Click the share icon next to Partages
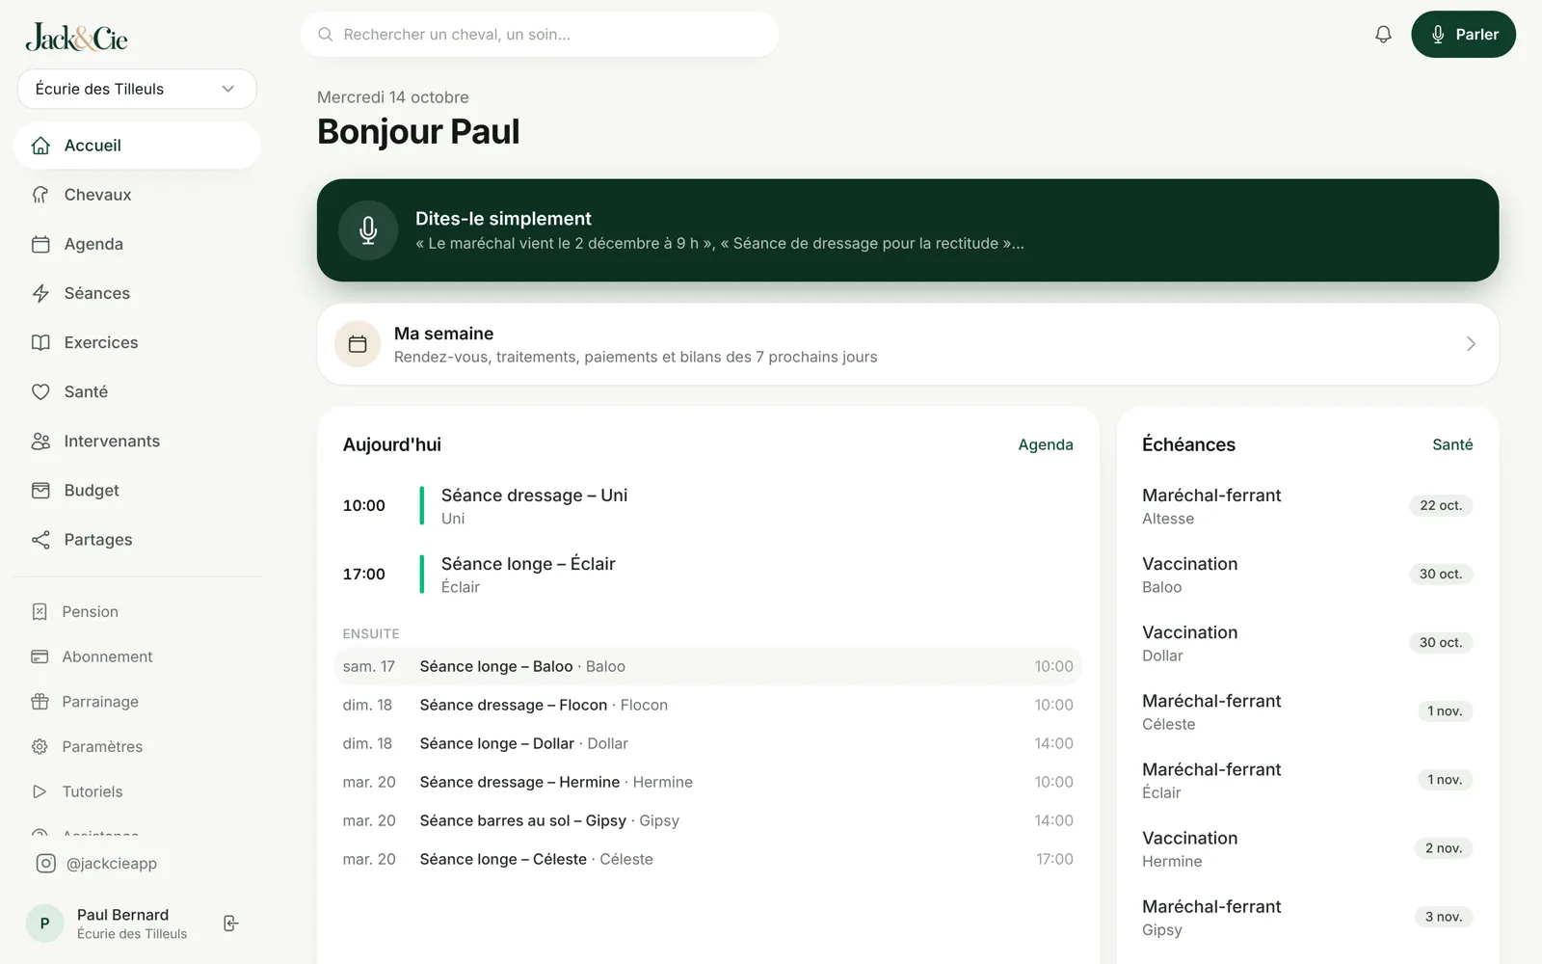 (x=40, y=540)
